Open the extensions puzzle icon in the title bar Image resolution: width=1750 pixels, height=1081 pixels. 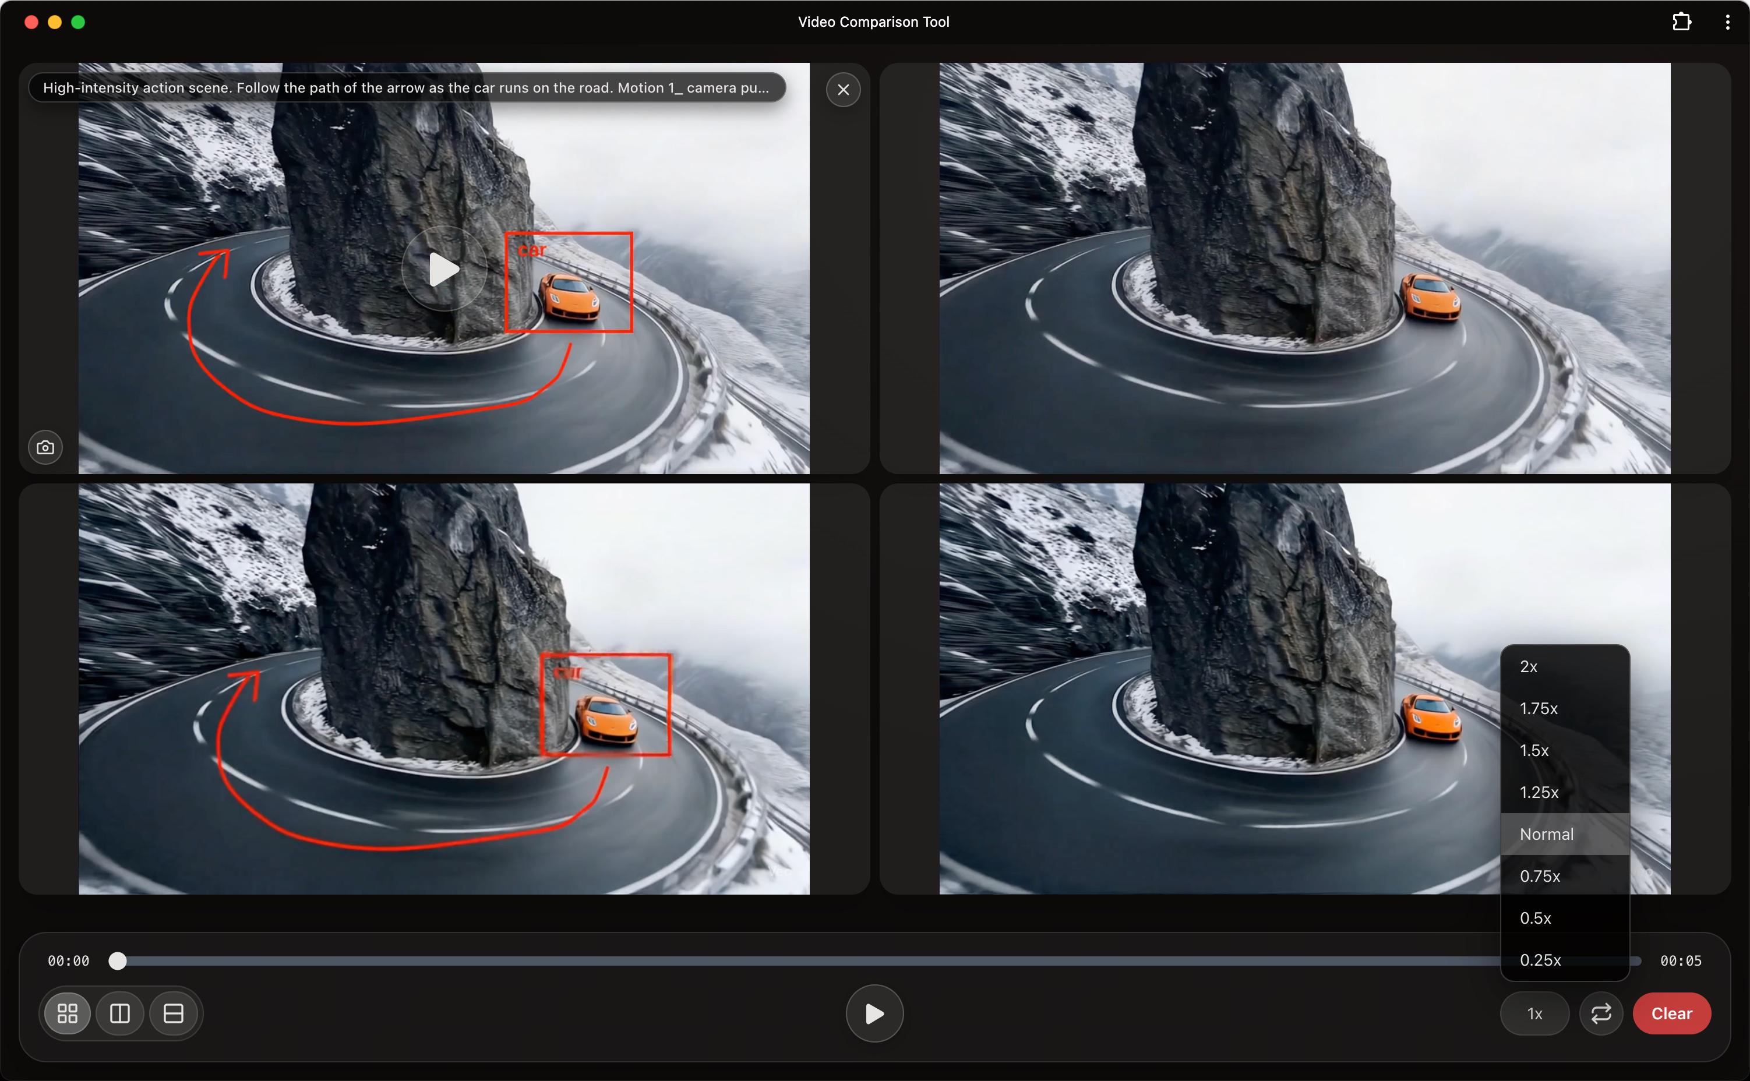[x=1682, y=22]
